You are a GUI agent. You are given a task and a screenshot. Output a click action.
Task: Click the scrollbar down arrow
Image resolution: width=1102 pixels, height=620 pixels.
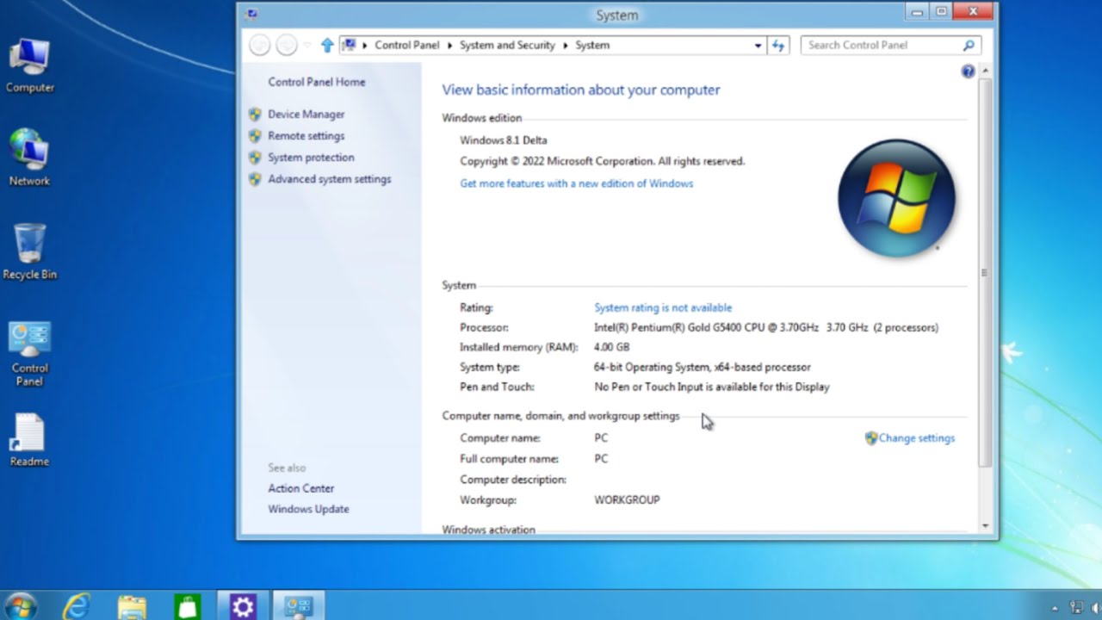coord(985,525)
